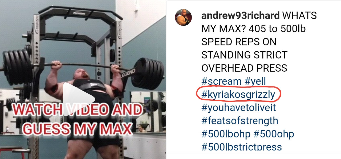Open the #scream hashtag

(221, 81)
